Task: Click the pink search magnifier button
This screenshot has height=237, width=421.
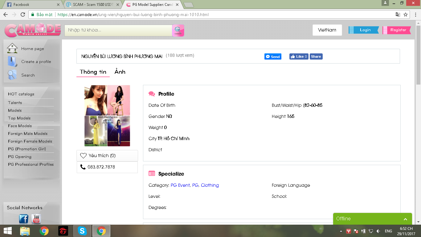Action: pyautogui.click(x=178, y=31)
